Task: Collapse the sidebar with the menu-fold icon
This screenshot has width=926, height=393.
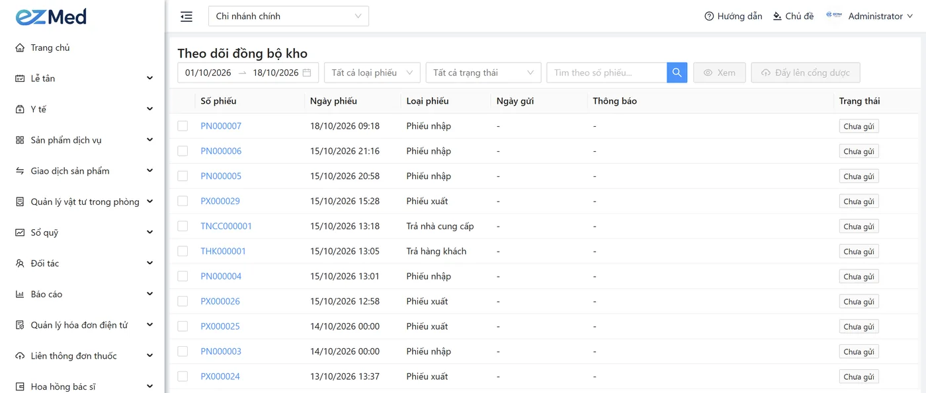Action: pos(187,17)
